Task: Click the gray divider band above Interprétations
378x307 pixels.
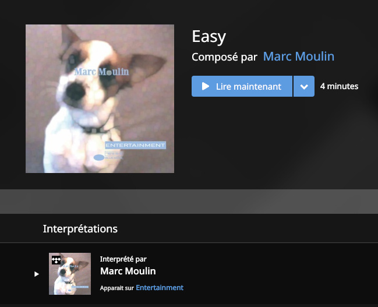Action: click(189, 202)
